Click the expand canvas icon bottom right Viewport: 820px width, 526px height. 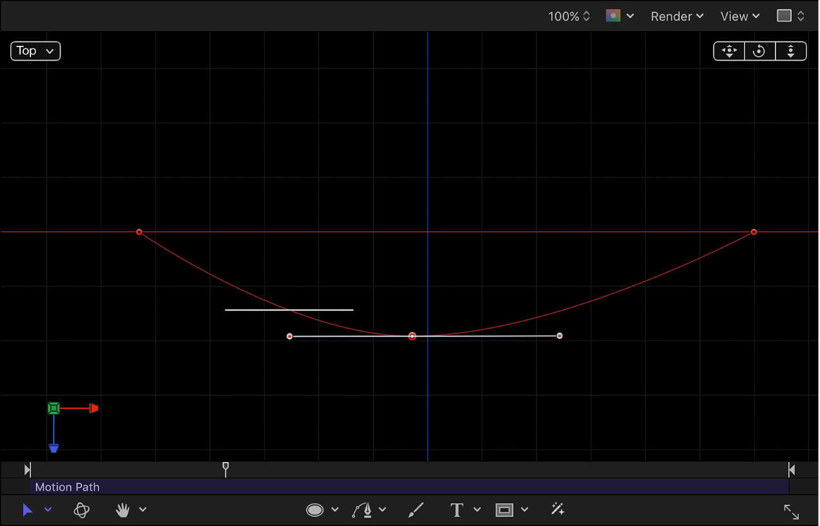pyautogui.click(x=792, y=512)
